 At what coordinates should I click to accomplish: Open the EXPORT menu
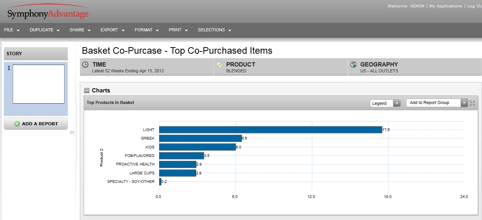click(x=112, y=30)
